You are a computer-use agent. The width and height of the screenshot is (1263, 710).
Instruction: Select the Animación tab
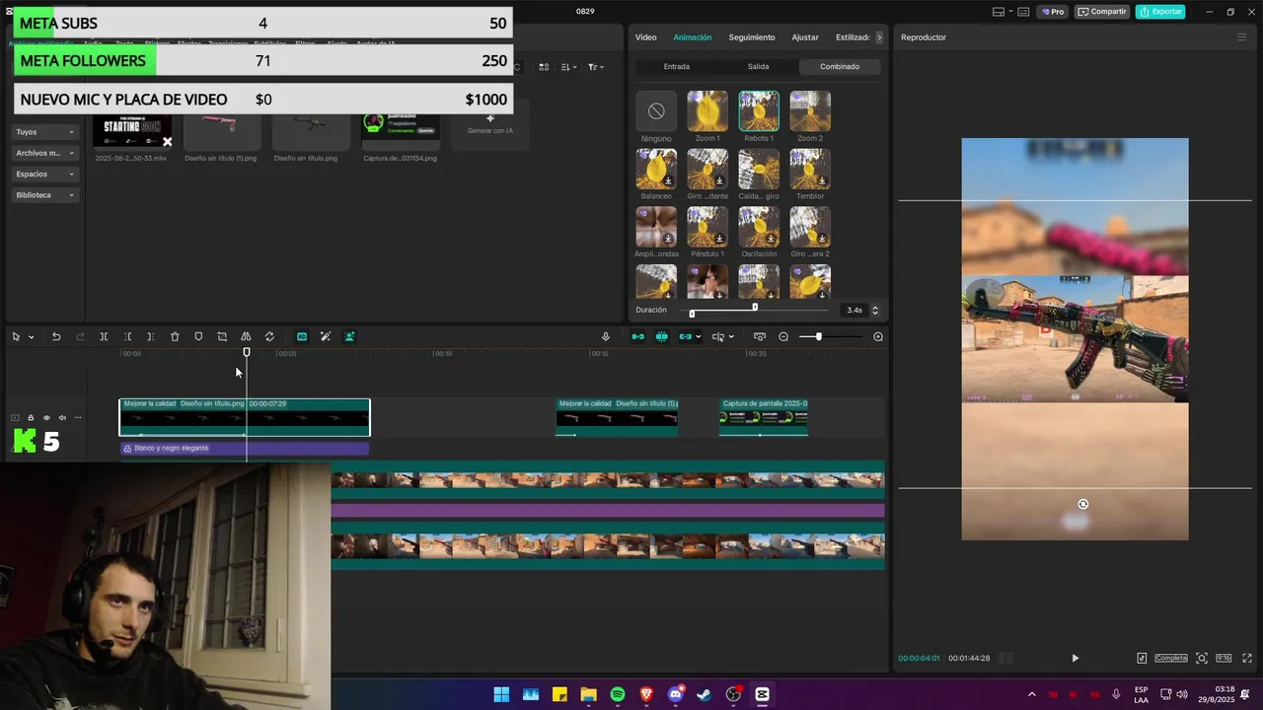coord(692,37)
